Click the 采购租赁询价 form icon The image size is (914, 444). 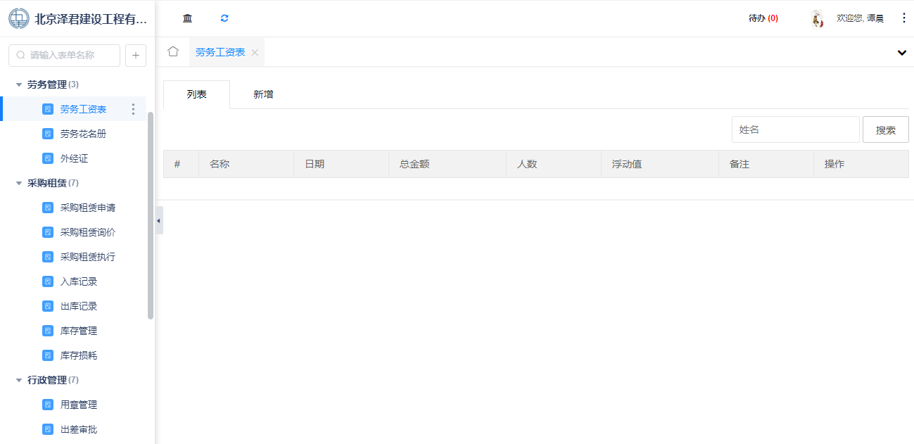pyautogui.click(x=48, y=232)
